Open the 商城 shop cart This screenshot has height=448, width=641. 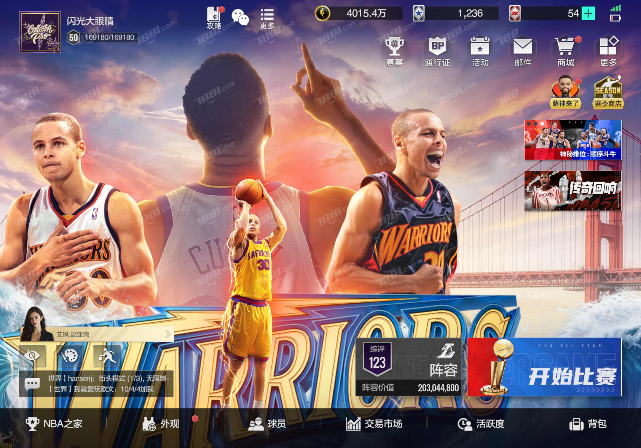click(x=566, y=52)
